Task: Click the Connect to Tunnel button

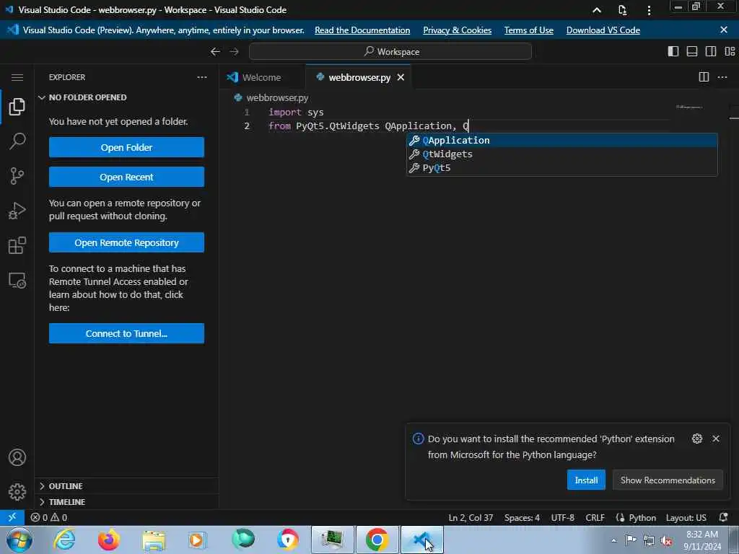Action: (126, 333)
